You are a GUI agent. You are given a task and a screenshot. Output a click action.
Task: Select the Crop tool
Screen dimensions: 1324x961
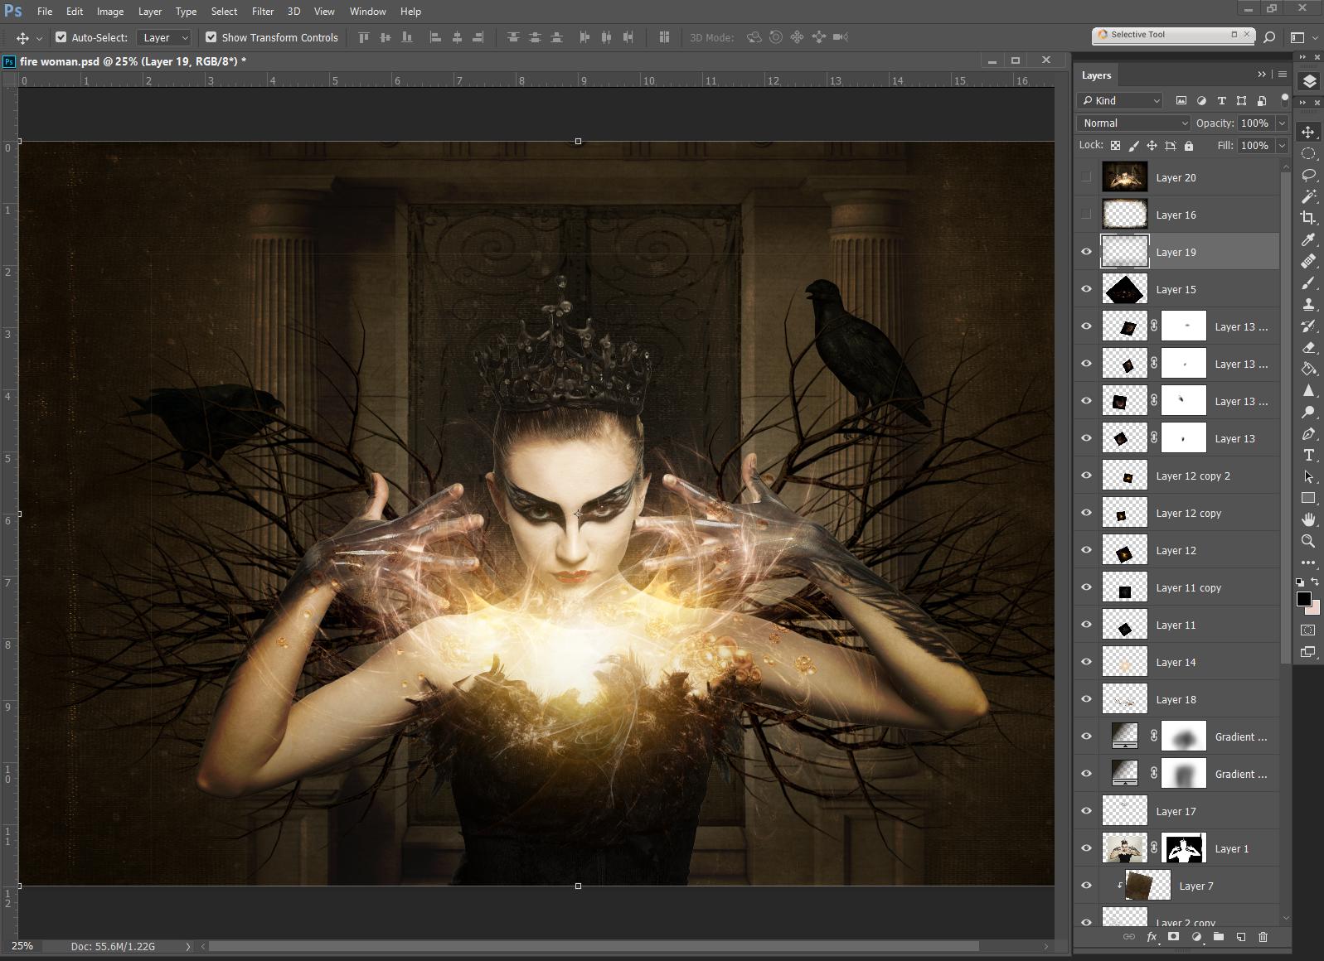click(1308, 218)
